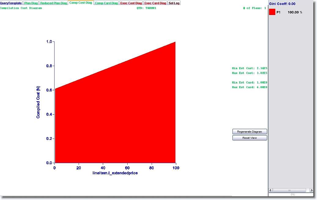This screenshot has width=317, height=200.
Task: Click the Comp Cost Diag tab
Action: (81, 3)
